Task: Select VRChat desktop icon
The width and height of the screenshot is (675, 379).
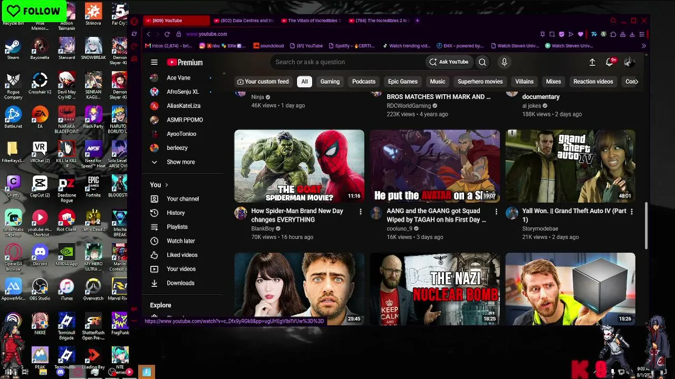Action: pos(40,153)
